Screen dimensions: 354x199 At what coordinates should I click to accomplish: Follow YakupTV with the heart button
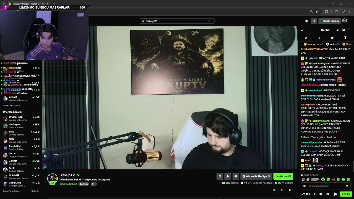point(236,176)
